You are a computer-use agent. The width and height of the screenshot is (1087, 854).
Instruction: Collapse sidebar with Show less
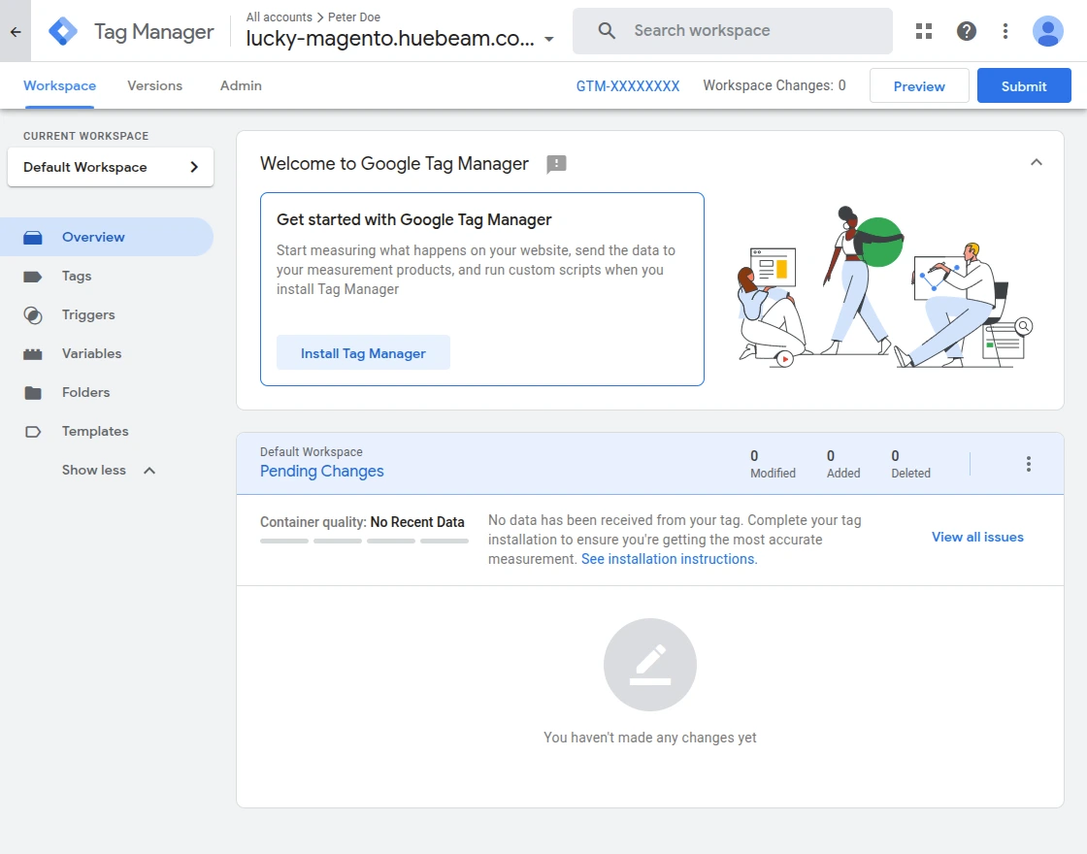(109, 470)
